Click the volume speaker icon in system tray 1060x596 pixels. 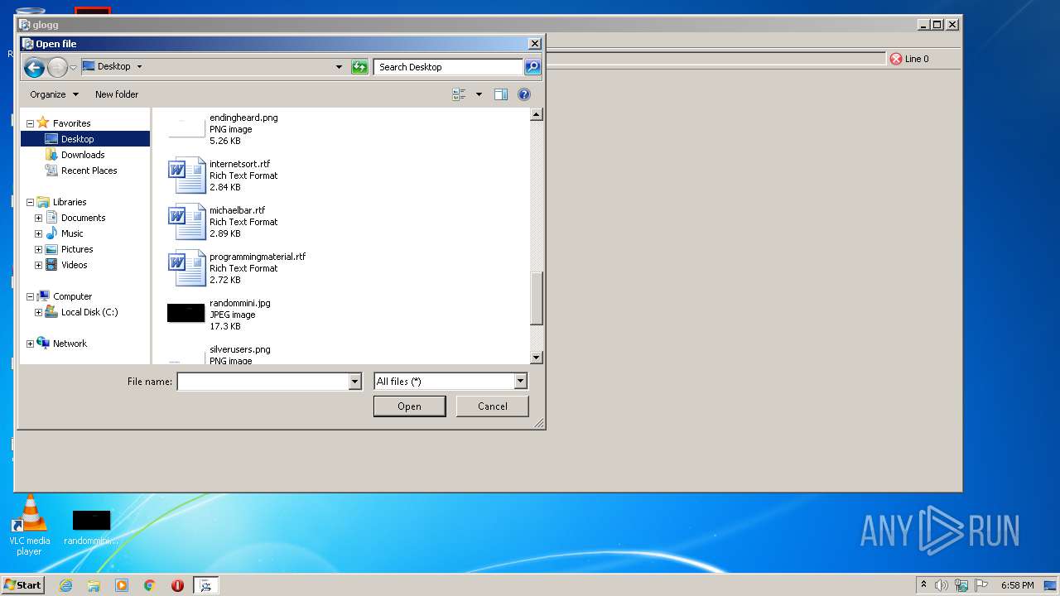(x=942, y=585)
